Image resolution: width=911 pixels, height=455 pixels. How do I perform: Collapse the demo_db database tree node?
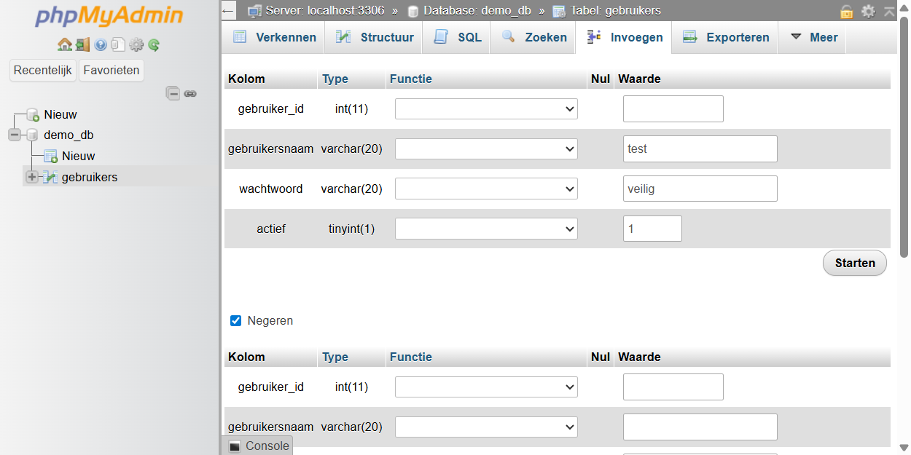[x=14, y=135]
